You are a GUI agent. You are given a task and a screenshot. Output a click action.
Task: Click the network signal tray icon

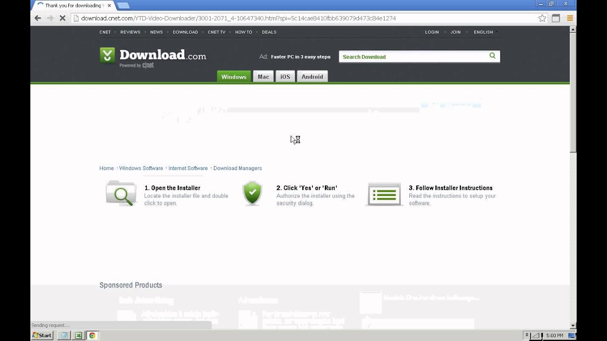click(x=536, y=335)
